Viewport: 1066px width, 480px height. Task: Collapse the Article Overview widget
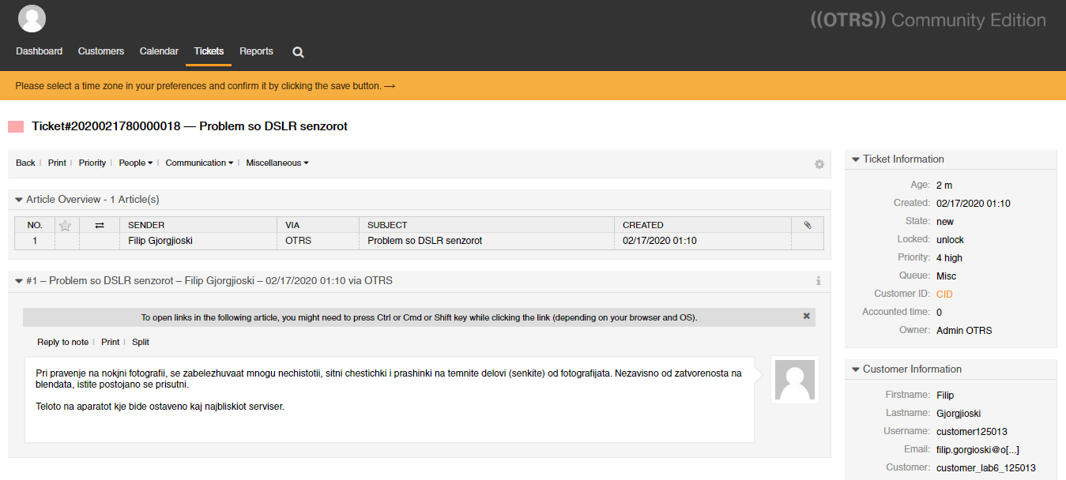point(19,200)
